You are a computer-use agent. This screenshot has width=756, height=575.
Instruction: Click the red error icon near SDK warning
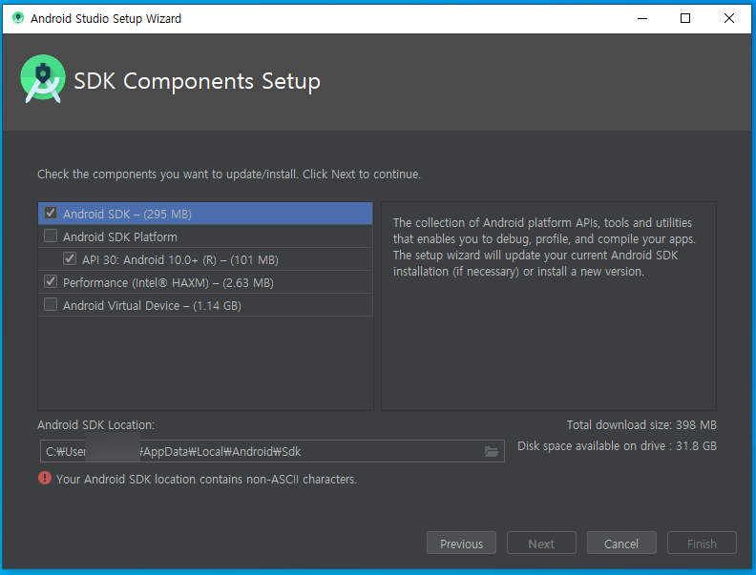[45, 478]
